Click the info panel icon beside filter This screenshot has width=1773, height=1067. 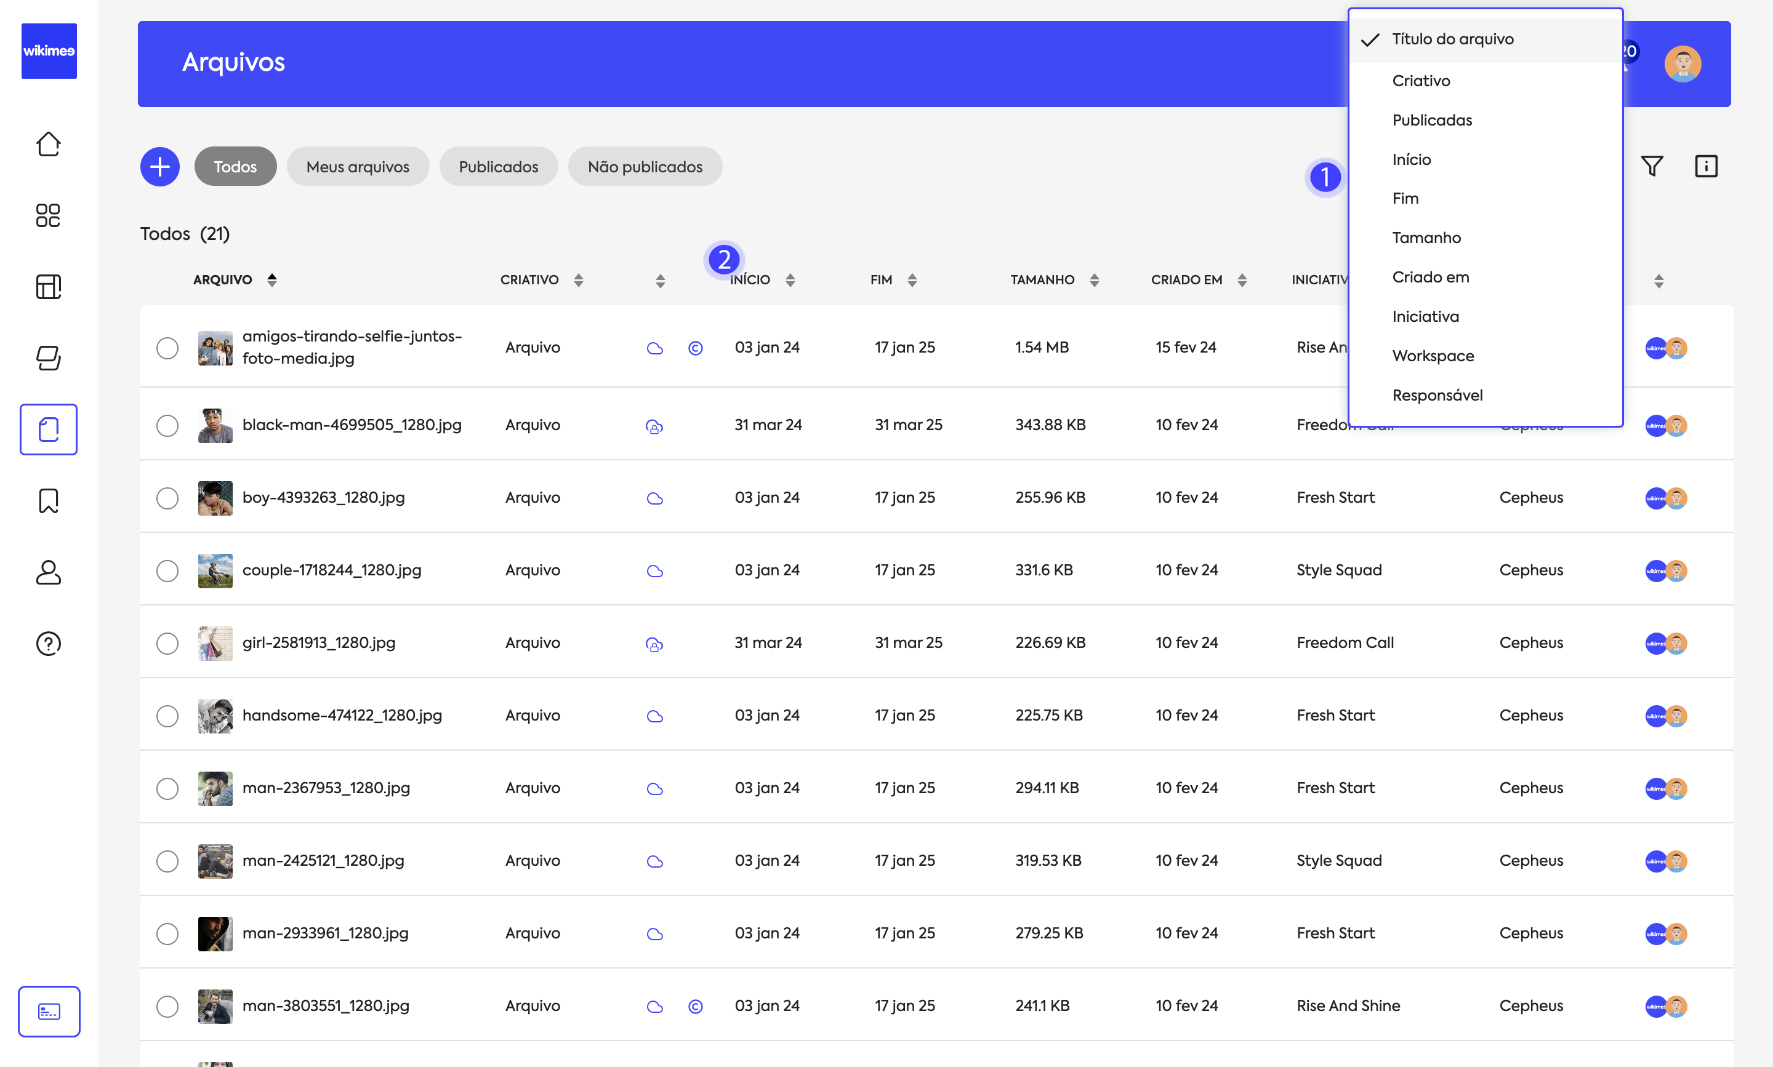click(x=1706, y=166)
